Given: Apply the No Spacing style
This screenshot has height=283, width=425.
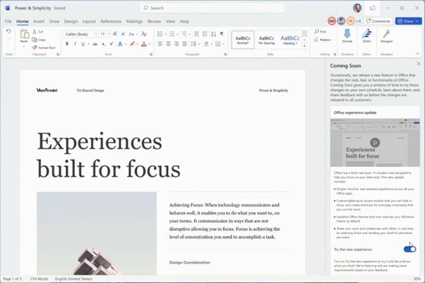Looking at the screenshot, I should click(x=267, y=40).
